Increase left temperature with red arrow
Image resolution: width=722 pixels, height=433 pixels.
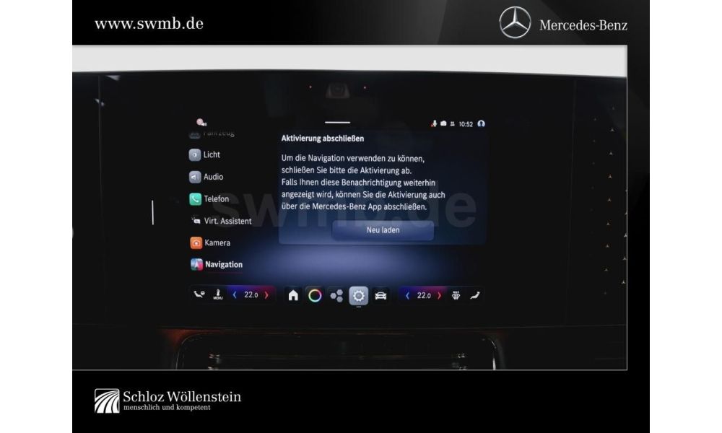coord(266,295)
